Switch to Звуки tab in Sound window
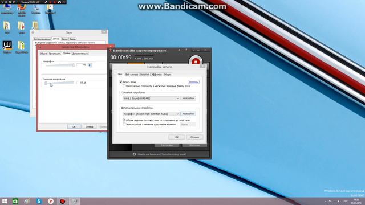 64,39
